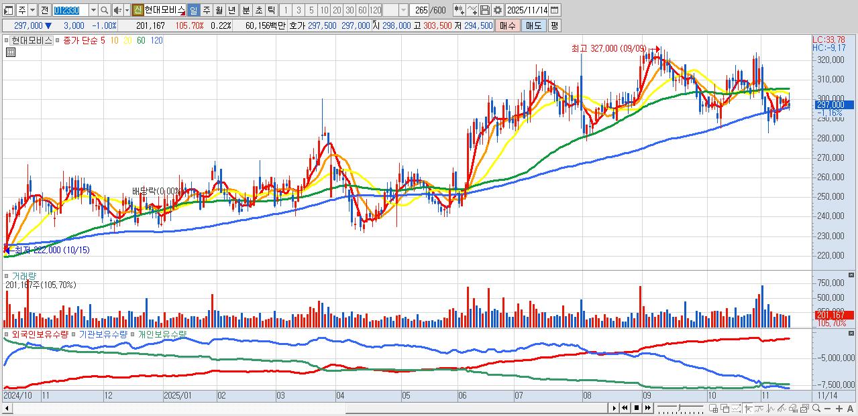Click the magnifier zoom icon in bottom toolbar
The image size is (858, 416).
coord(816,408)
